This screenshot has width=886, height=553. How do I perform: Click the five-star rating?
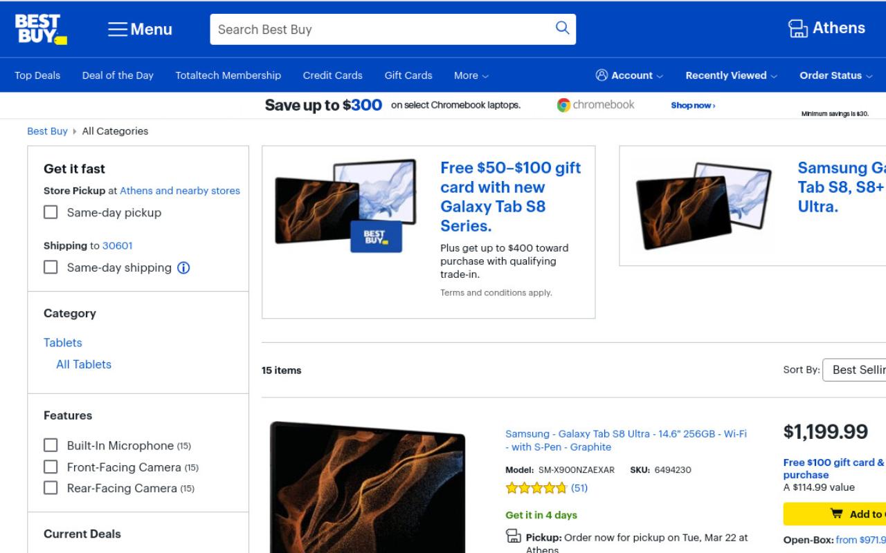(x=536, y=488)
